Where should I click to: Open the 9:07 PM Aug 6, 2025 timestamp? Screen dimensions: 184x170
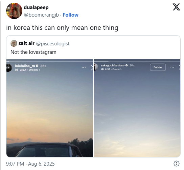(x=30, y=164)
